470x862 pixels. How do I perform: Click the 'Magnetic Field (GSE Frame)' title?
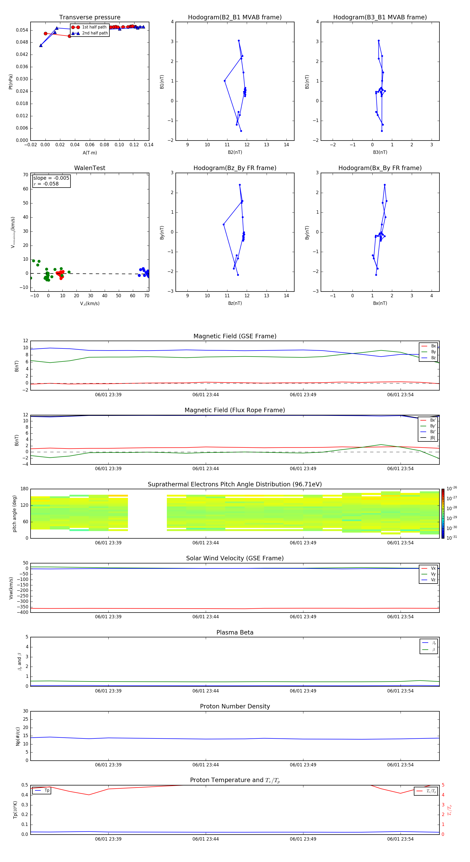[x=235, y=336]
